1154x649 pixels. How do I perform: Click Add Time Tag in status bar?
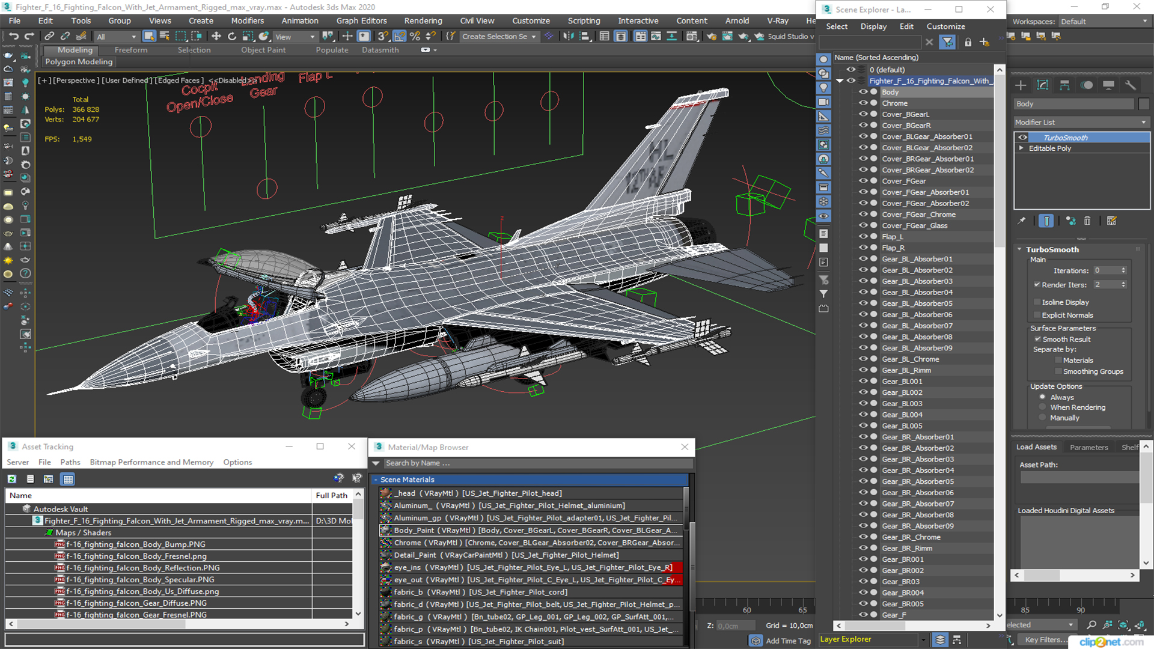click(788, 641)
